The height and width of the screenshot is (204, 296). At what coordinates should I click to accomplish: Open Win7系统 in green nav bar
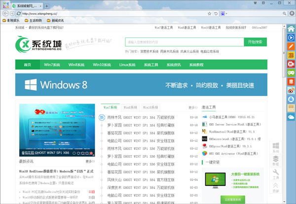point(52,65)
